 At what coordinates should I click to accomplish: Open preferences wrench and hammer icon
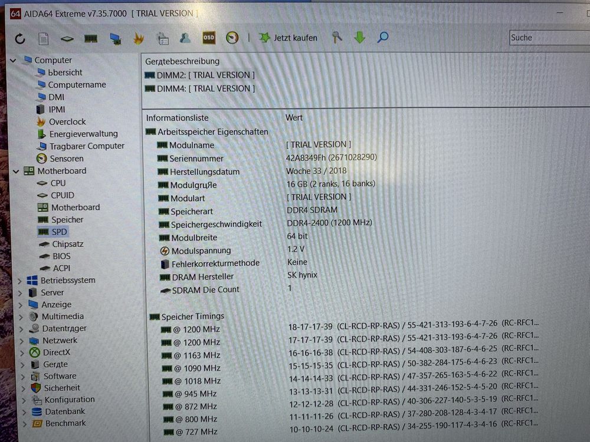(337, 37)
